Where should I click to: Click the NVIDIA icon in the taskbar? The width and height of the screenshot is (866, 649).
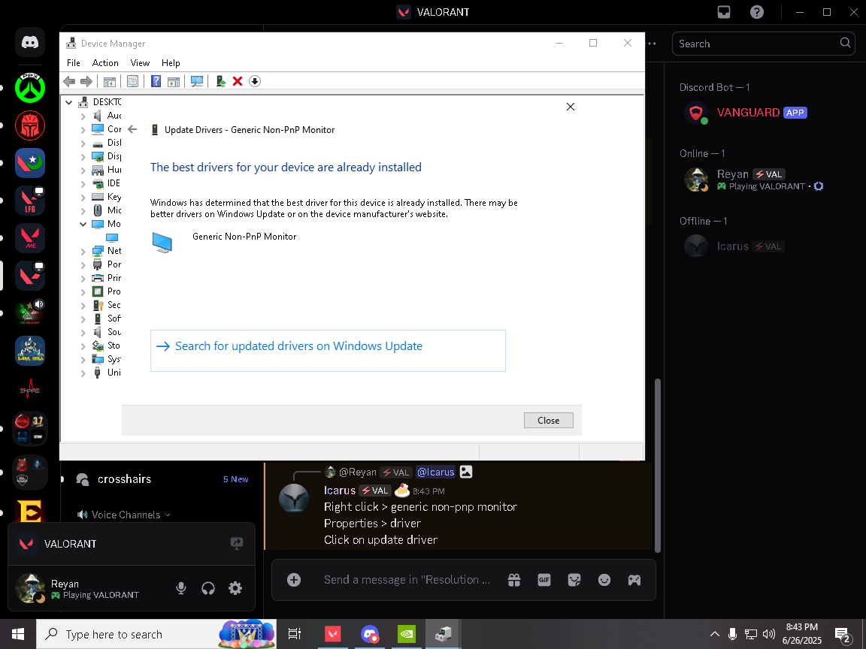(406, 634)
